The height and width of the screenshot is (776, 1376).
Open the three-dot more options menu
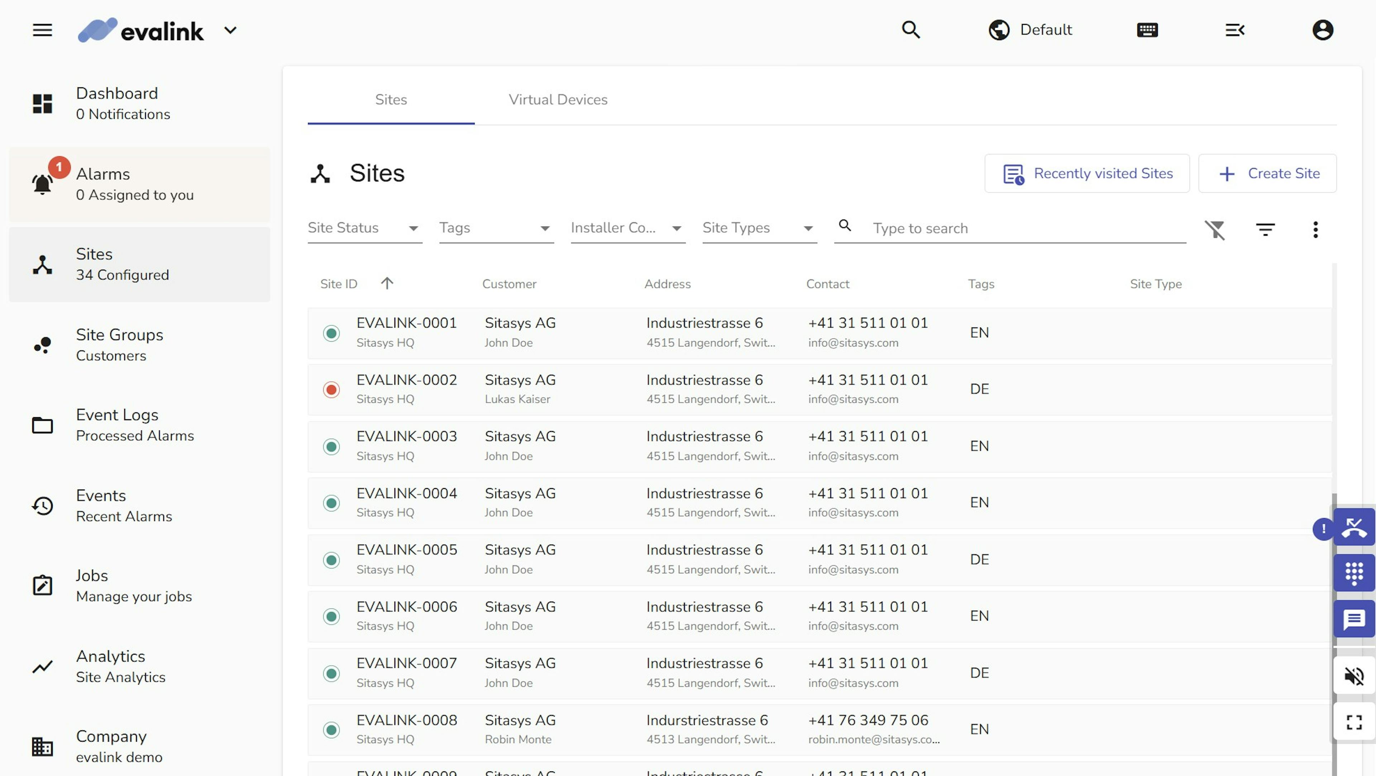pyautogui.click(x=1315, y=230)
